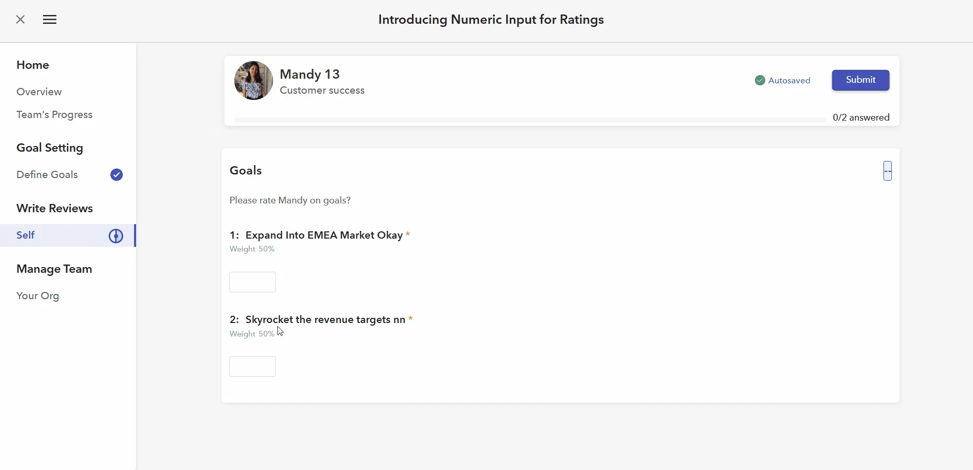Click the Home heading in the sidebar
Viewport: 973px width, 470px height.
pyautogui.click(x=33, y=65)
